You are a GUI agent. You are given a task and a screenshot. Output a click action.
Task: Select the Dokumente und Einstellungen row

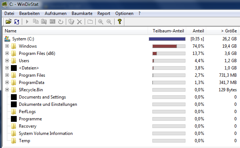(48, 104)
